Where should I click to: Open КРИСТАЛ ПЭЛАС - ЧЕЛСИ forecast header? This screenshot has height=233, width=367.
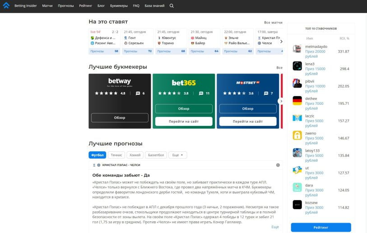(121, 165)
